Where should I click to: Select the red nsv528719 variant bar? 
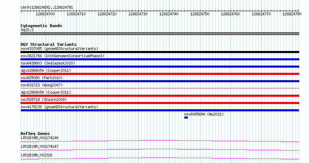[160, 103]
